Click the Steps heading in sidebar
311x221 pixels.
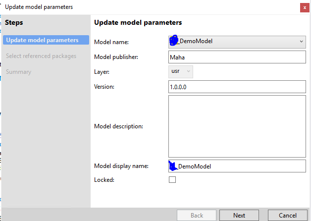click(x=14, y=22)
